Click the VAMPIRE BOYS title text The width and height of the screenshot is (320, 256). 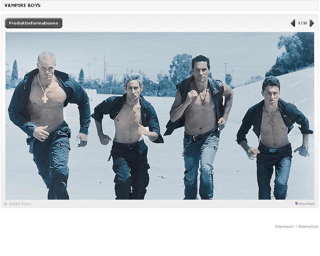tap(23, 6)
